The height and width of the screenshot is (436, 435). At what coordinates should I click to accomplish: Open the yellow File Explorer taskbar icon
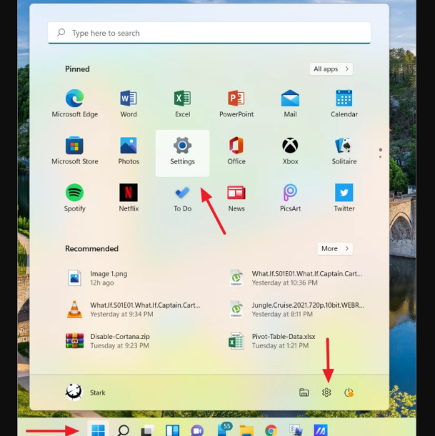tap(246, 430)
